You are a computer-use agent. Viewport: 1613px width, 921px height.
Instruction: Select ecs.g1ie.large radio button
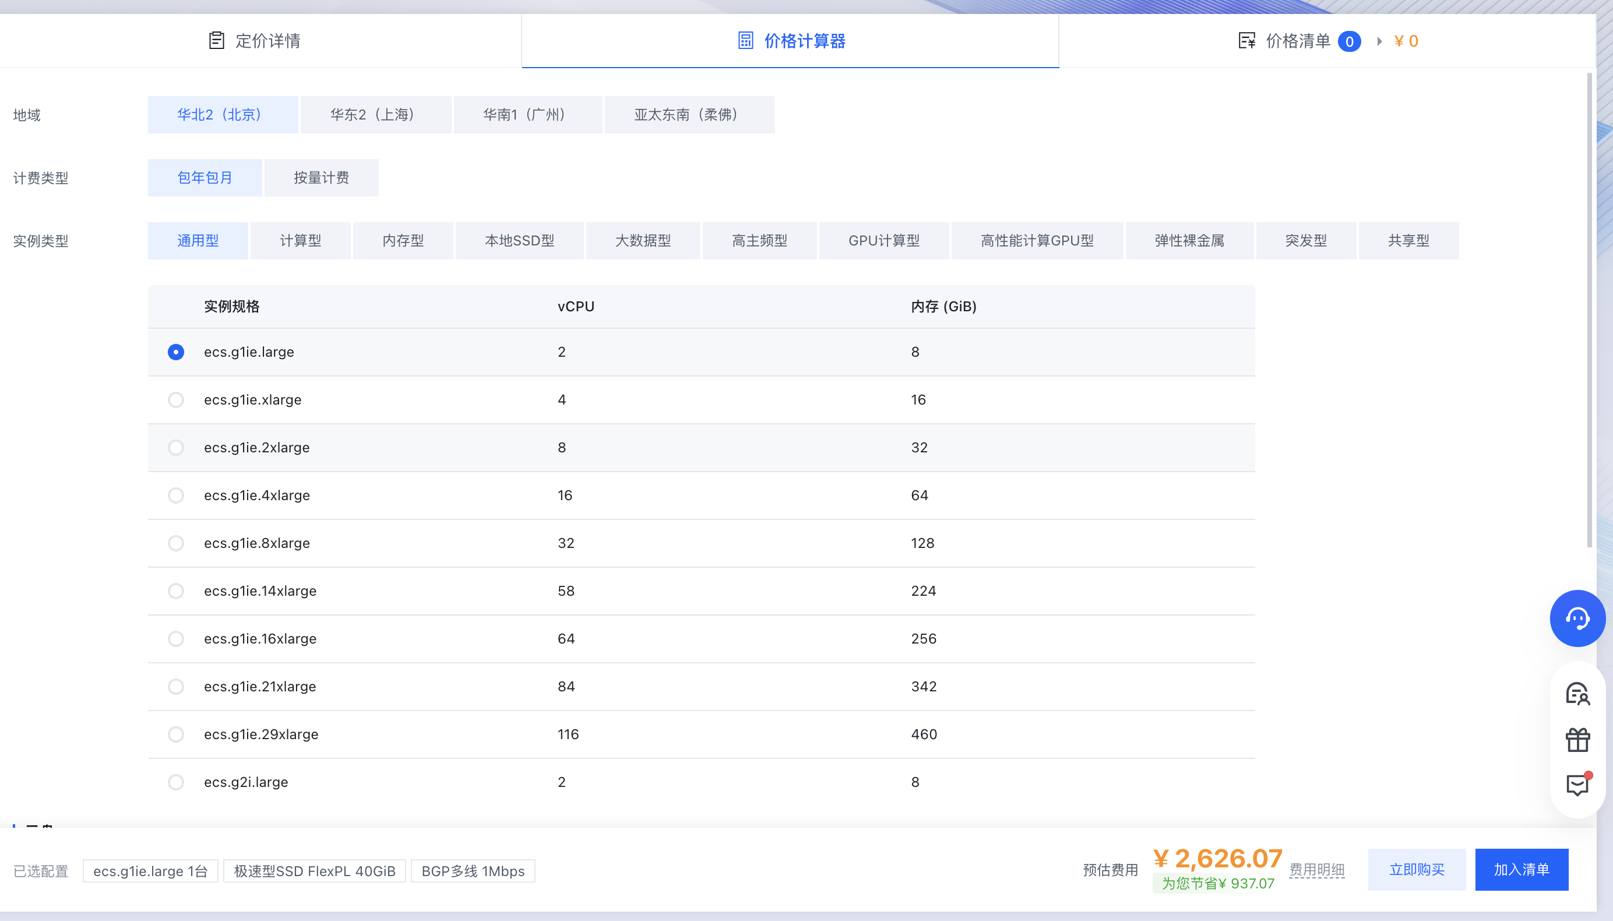[176, 351]
